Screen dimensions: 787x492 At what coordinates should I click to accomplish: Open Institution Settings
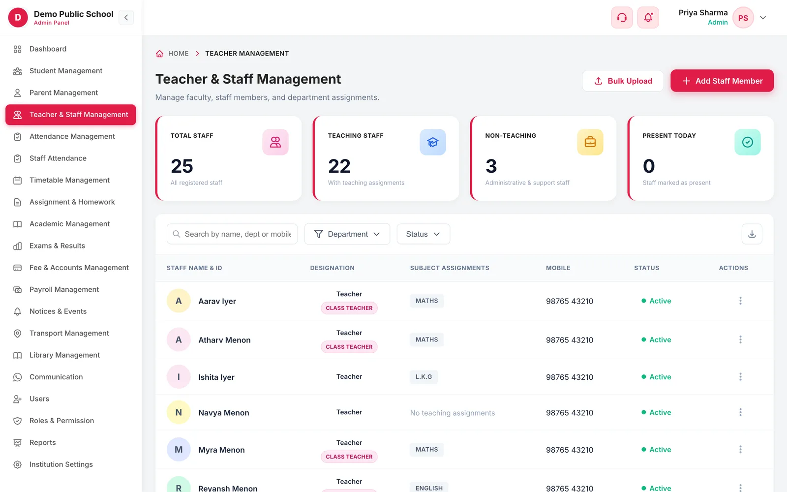tap(71, 464)
